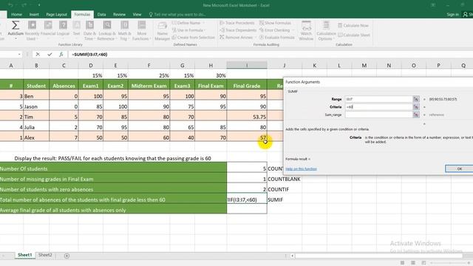473x266 pixels.
Task: Click Trace Precedents
Action: (236, 23)
